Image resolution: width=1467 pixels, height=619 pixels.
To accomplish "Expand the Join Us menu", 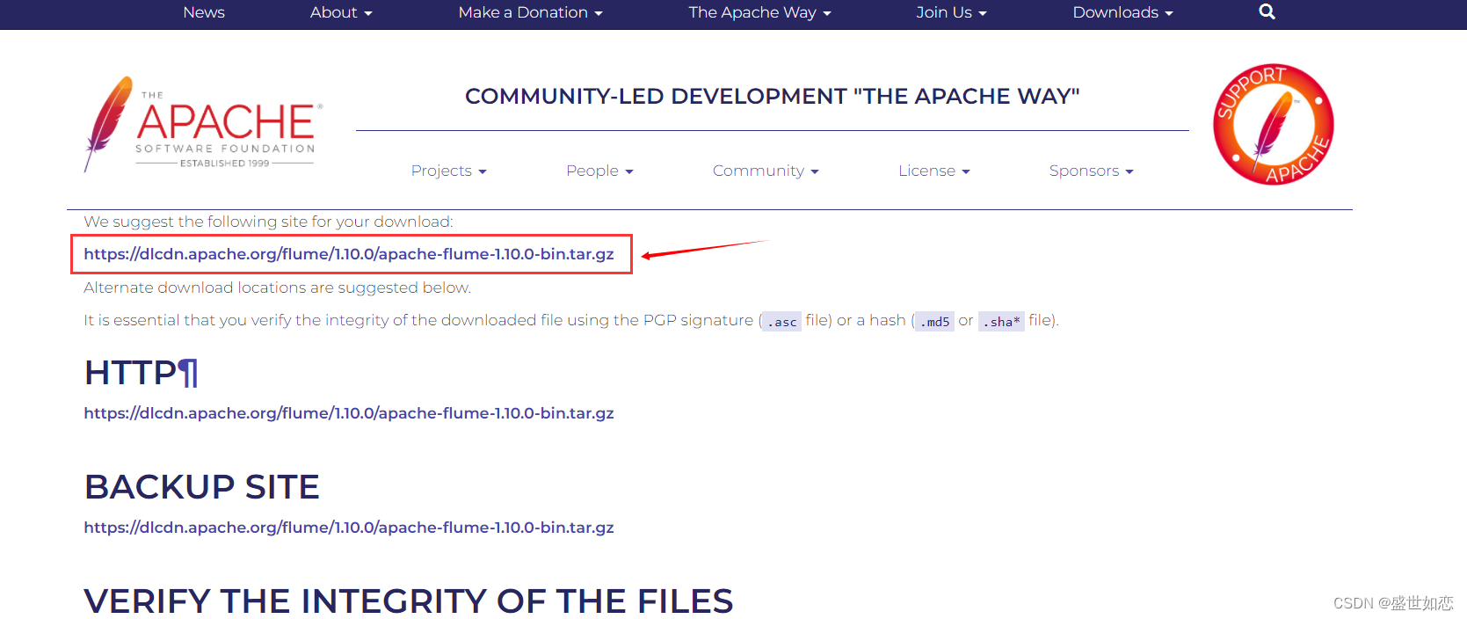I will click(951, 12).
